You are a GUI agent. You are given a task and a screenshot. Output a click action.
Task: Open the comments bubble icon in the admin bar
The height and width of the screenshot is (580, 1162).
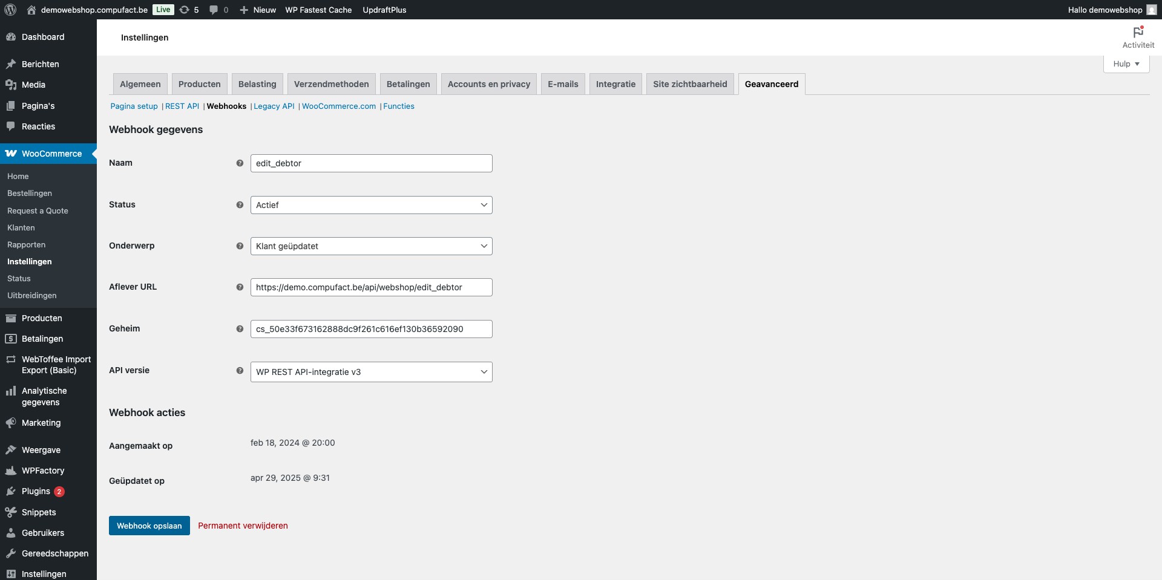(x=214, y=10)
